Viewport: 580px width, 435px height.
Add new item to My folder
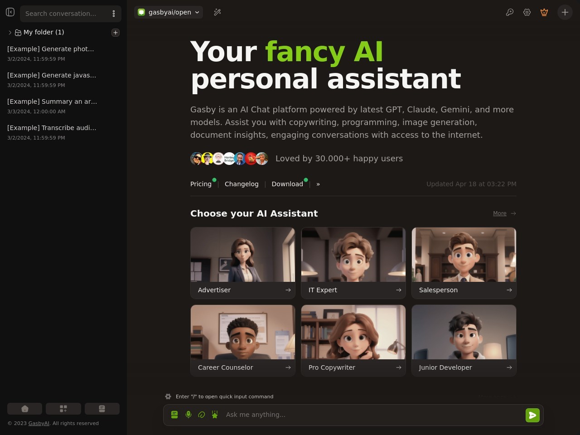[116, 33]
